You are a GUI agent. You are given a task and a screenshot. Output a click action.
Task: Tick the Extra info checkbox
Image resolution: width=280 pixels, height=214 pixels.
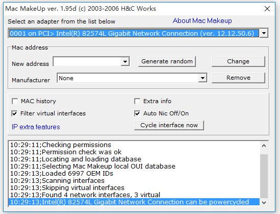point(137,101)
